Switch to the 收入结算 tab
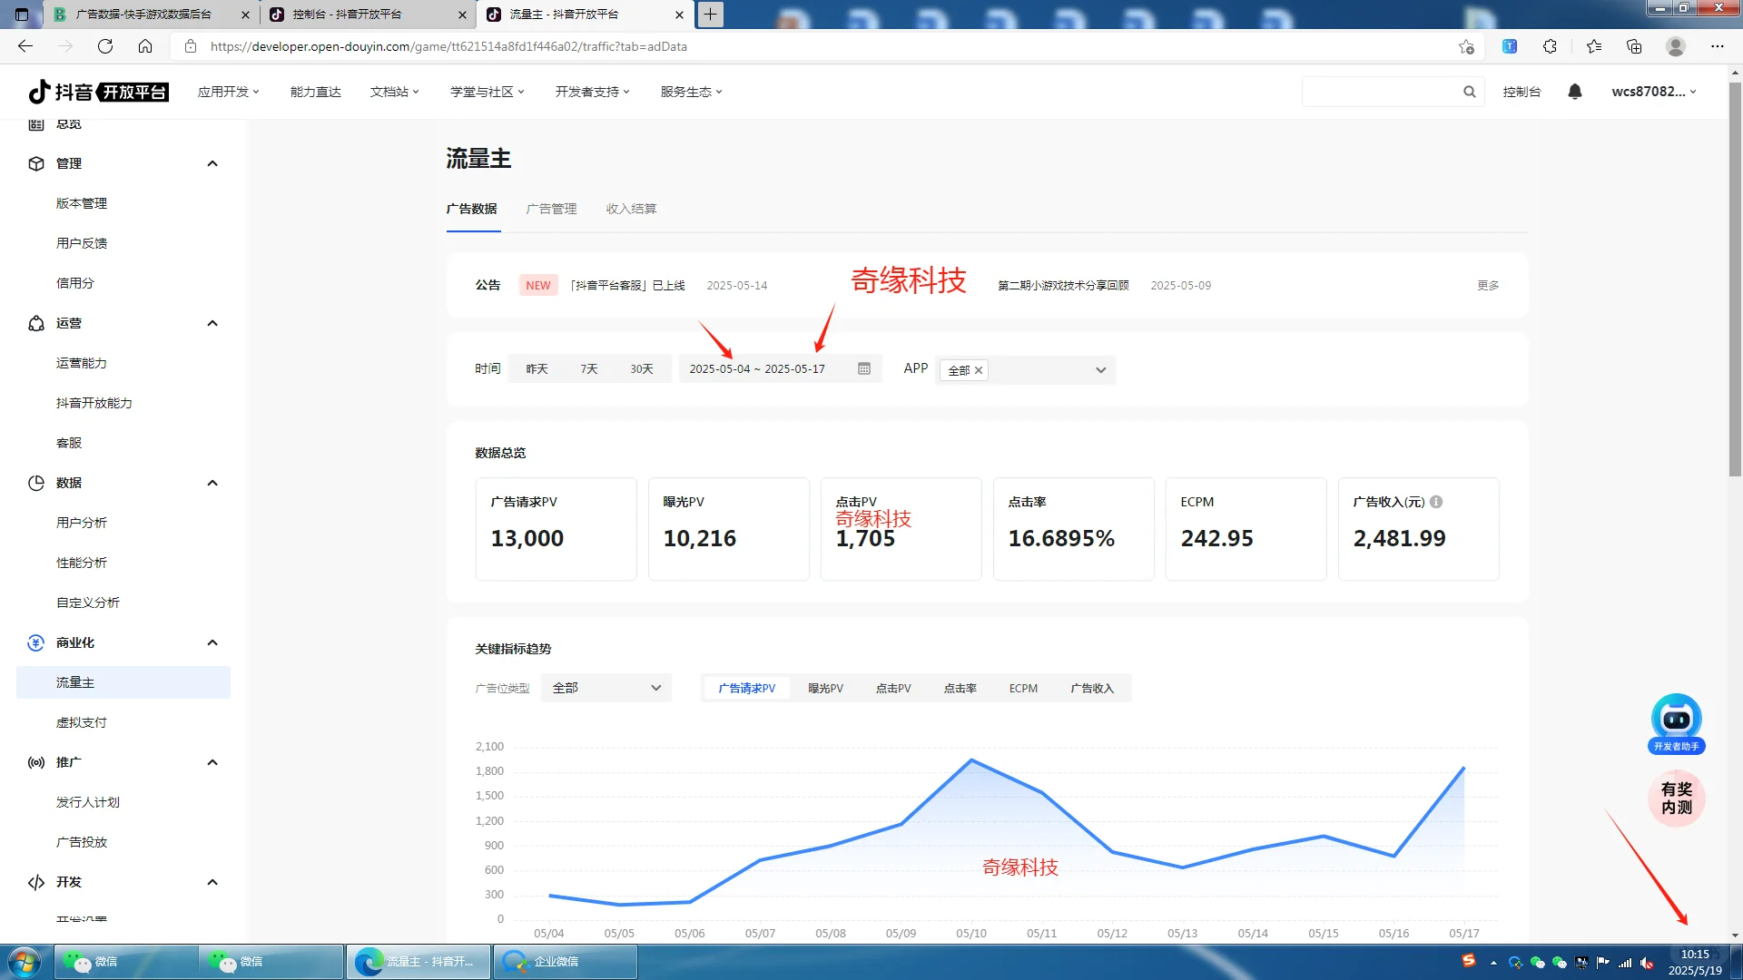This screenshot has width=1743, height=980. [x=630, y=209]
